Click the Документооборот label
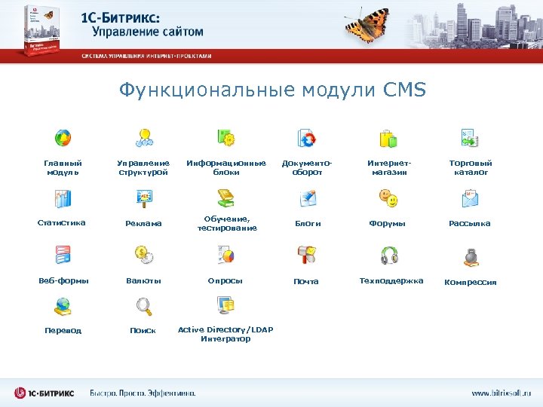Viewport: 543px width, 407px height. coord(307,168)
